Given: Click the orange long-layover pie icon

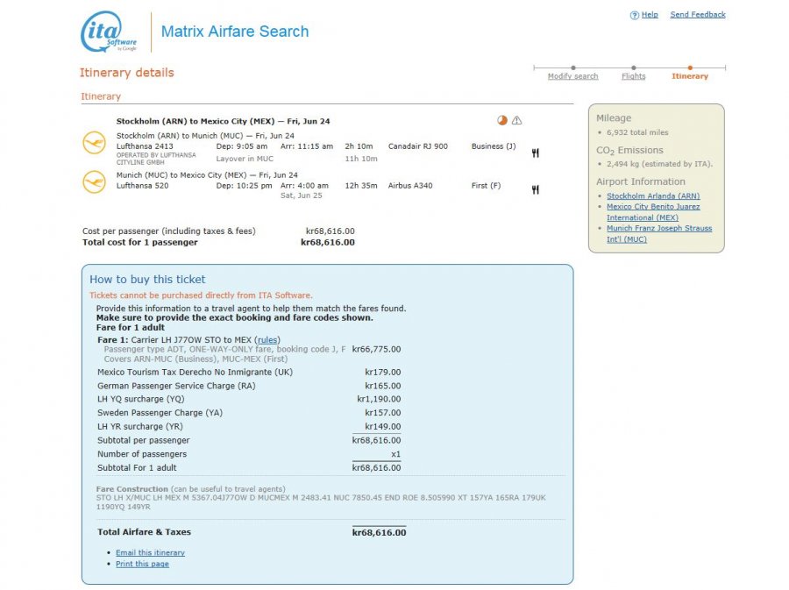Looking at the screenshot, I should pos(501,121).
